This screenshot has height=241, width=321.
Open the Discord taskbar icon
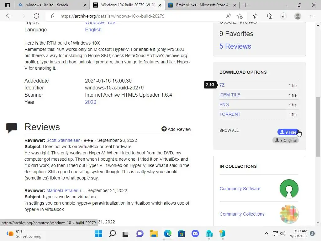[x=195, y=233]
